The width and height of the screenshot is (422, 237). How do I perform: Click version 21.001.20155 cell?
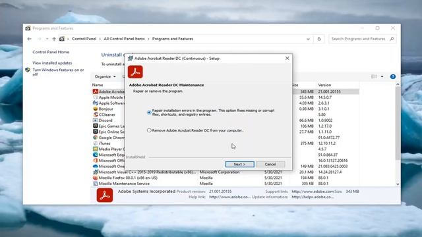pos(330,92)
